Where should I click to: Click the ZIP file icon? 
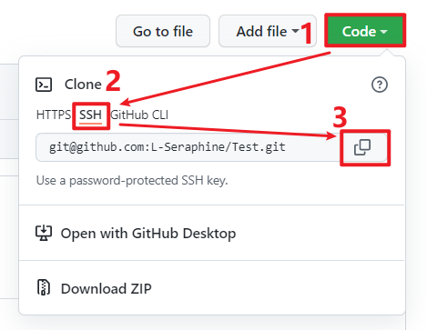(44, 287)
